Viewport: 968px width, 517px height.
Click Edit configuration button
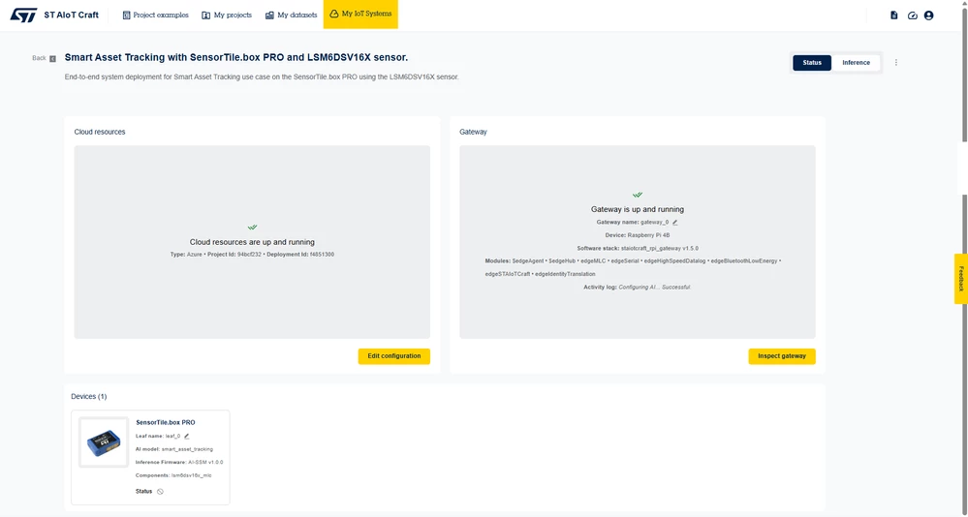393,356
